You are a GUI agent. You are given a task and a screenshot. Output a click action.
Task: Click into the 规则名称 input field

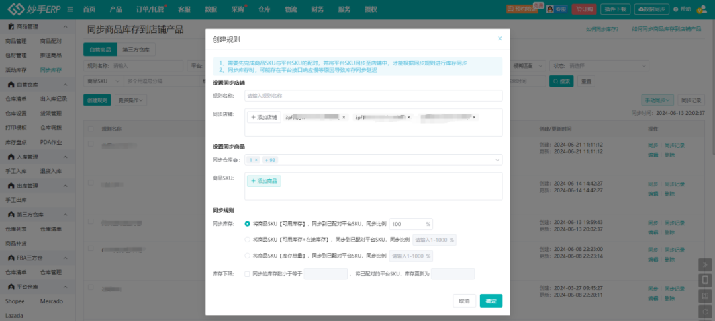(373, 96)
